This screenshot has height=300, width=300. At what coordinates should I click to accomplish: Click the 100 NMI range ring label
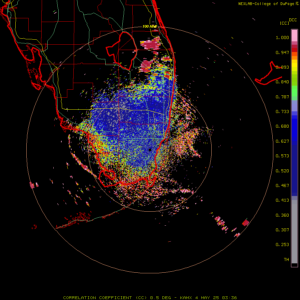pyautogui.click(x=150, y=26)
